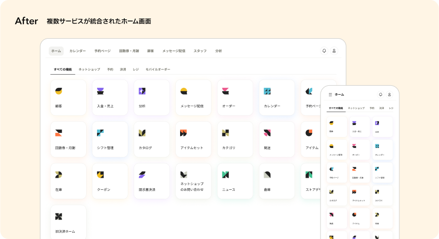The image size is (439, 239).
Task: Open the クーポン feature card
Action: [x=110, y=181]
